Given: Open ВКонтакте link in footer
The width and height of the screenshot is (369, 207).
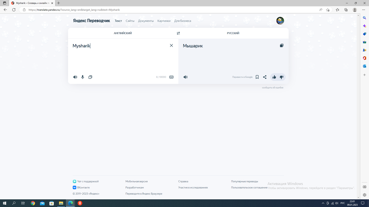Looking at the screenshot, I should tap(81, 187).
